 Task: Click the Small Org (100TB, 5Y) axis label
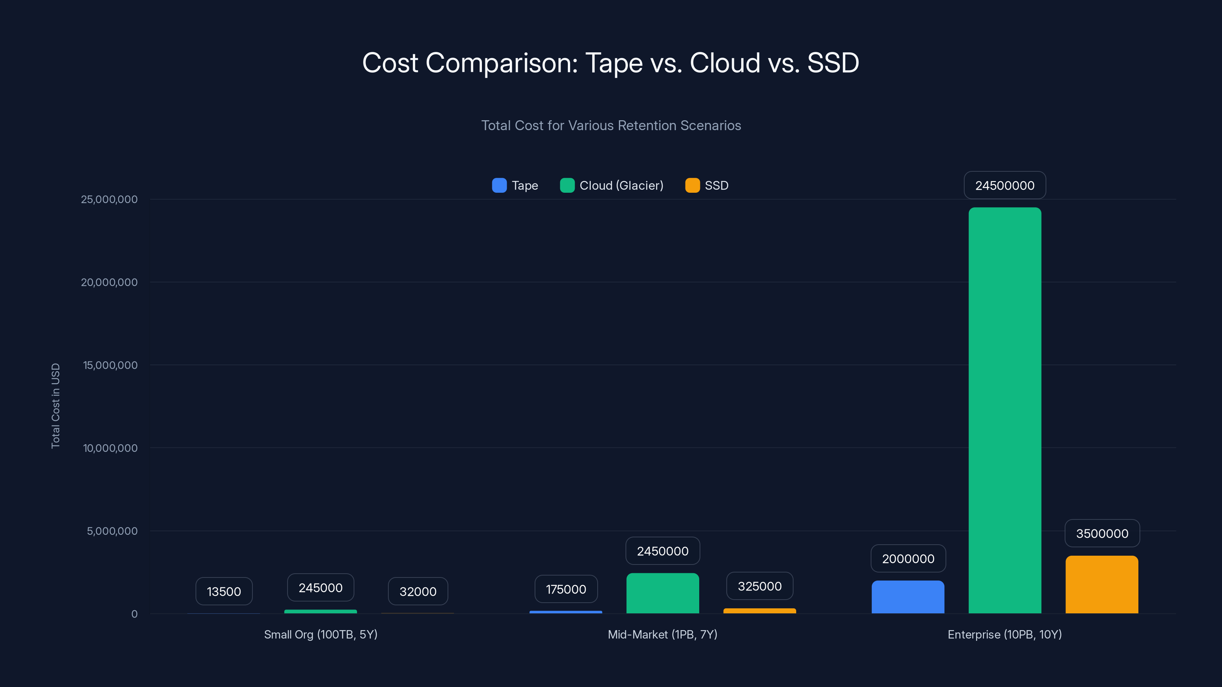tap(321, 634)
